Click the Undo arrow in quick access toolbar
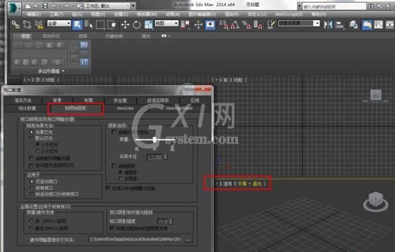 pyautogui.click(x=53, y=6)
